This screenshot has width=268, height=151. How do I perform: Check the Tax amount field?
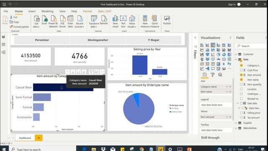241,117
